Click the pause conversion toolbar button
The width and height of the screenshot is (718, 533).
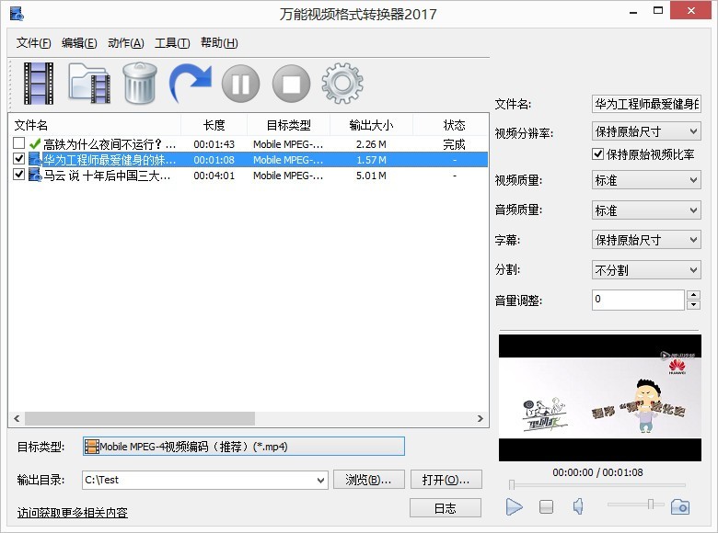pyautogui.click(x=241, y=84)
